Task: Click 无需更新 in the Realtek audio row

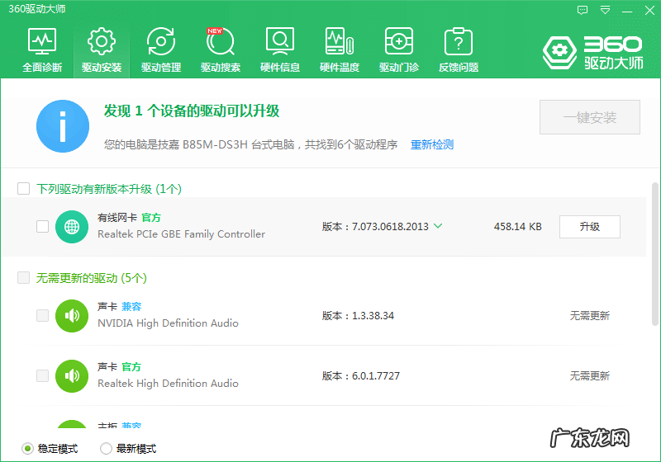Action: [590, 375]
